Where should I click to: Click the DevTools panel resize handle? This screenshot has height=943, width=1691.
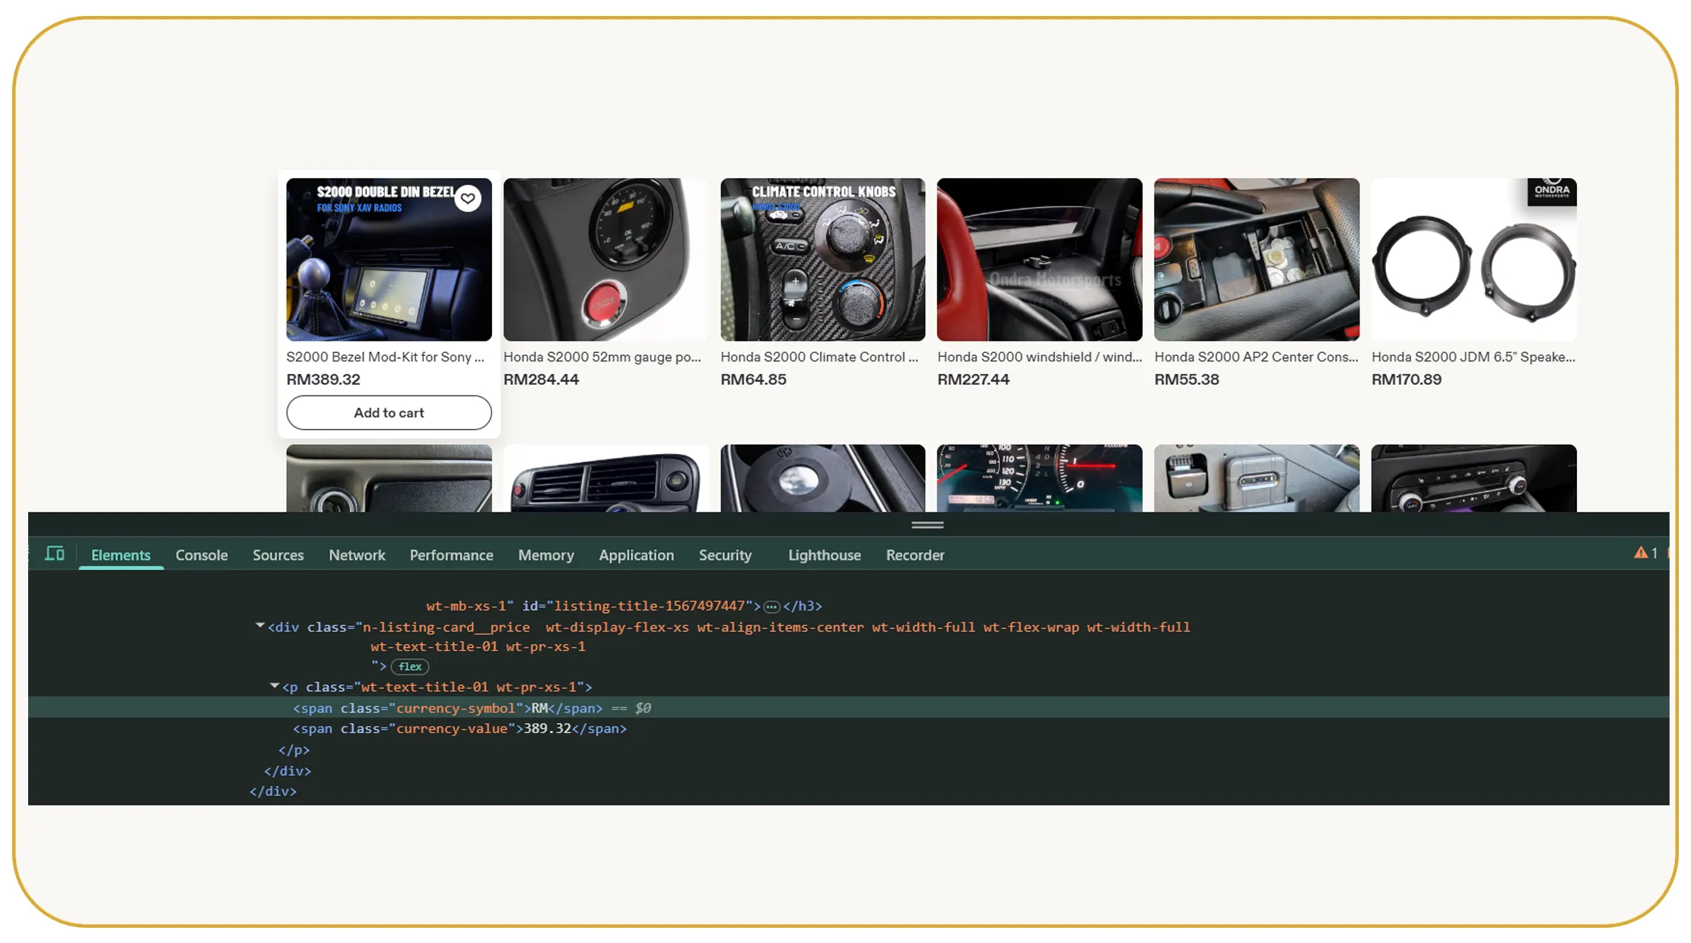point(927,525)
